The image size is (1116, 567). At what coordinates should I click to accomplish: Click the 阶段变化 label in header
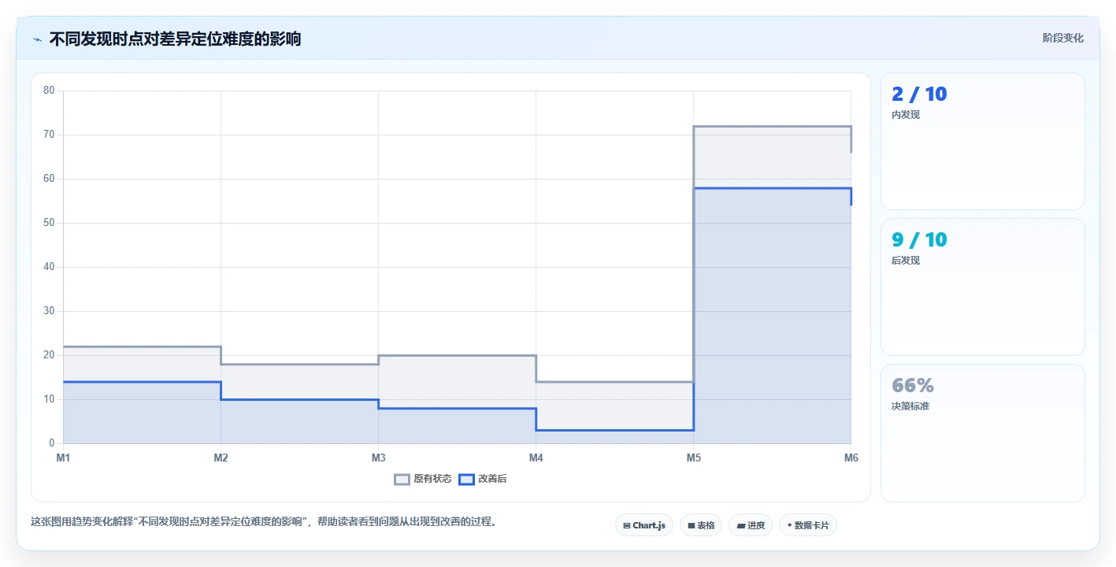pyautogui.click(x=1063, y=38)
